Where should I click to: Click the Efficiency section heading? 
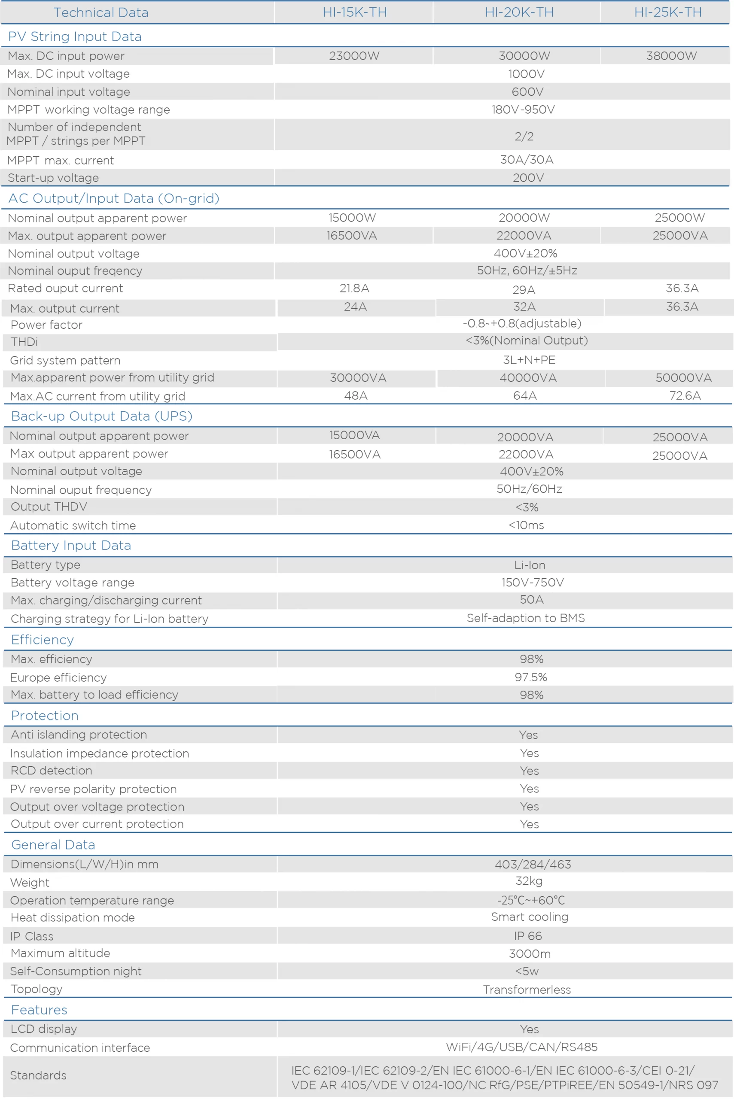[x=43, y=640]
